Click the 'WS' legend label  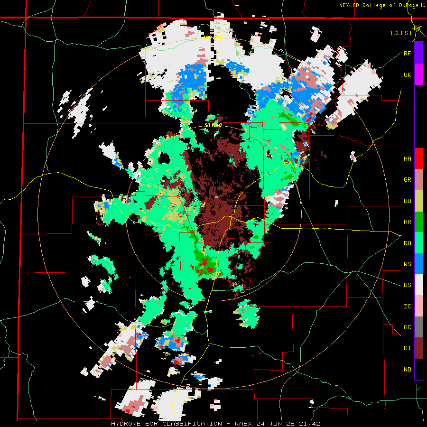tap(407, 264)
